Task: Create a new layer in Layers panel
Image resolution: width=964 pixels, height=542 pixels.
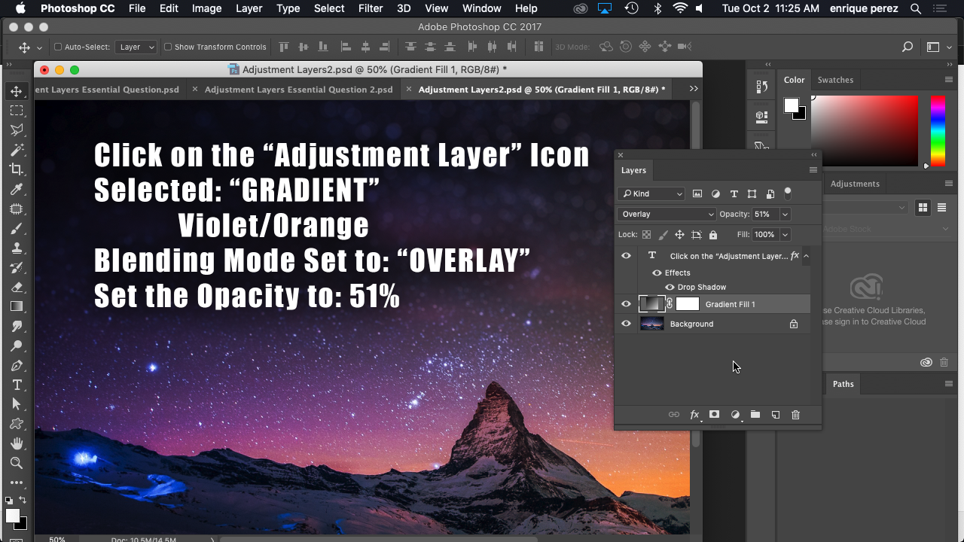Action: tap(776, 415)
